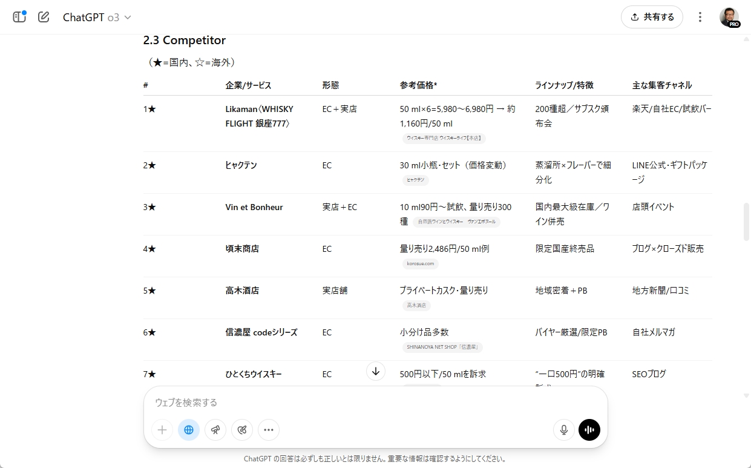Viewport: 751px width, 468px height.
Task: Open the PRO user profile avatar
Action: [729, 17]
